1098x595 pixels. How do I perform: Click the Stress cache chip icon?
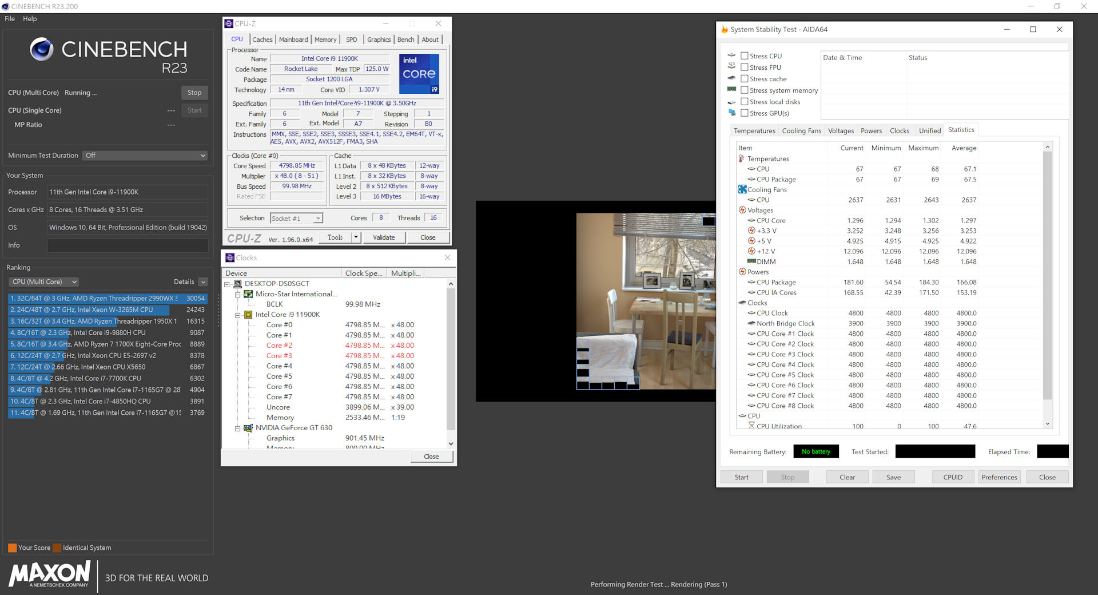coord(731,78)
